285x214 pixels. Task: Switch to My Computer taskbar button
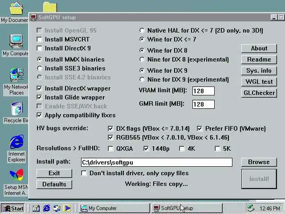pos(114,208)
